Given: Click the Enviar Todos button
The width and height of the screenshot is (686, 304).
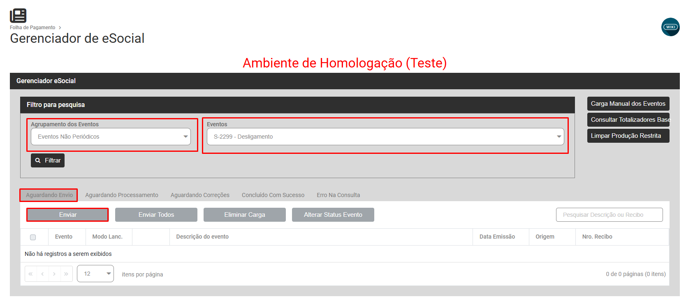Looking at the screenshot, I should click(156, 215).
